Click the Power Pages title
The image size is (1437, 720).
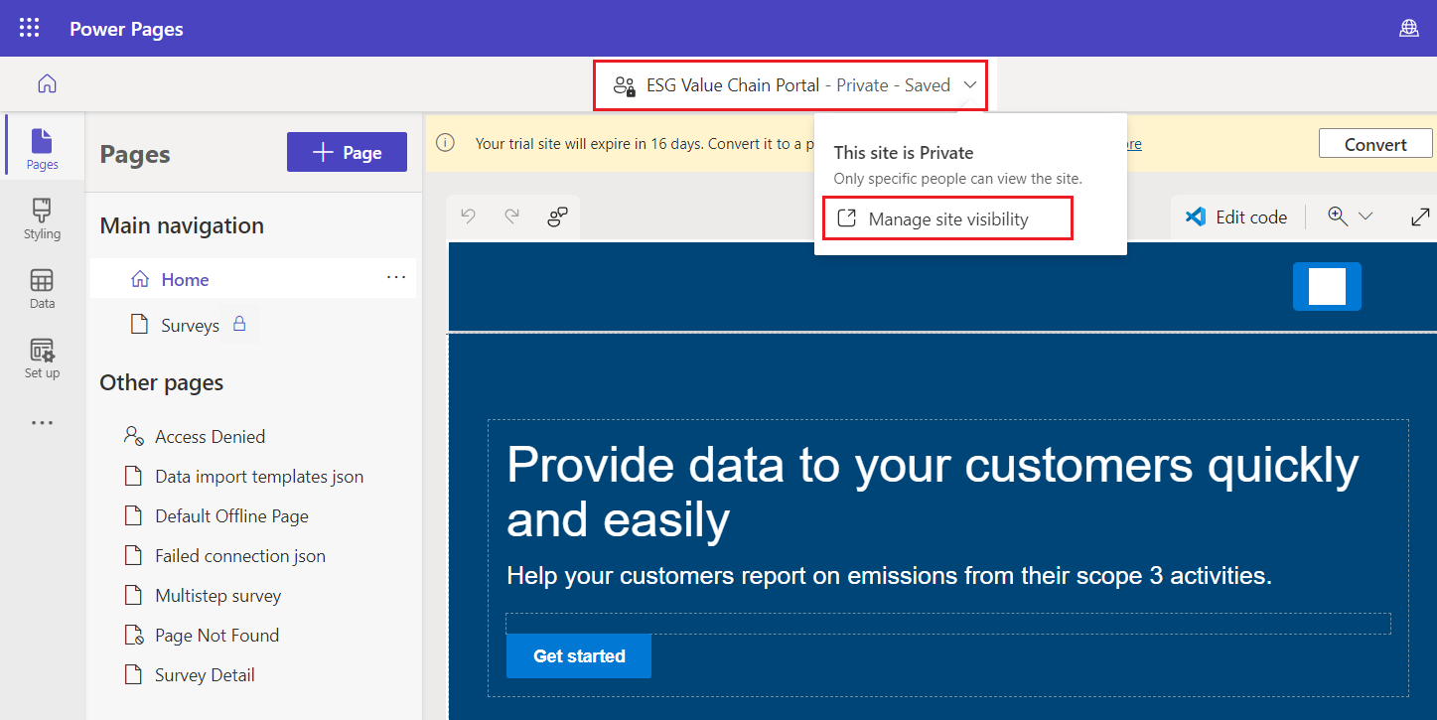(x=126, y=29)
